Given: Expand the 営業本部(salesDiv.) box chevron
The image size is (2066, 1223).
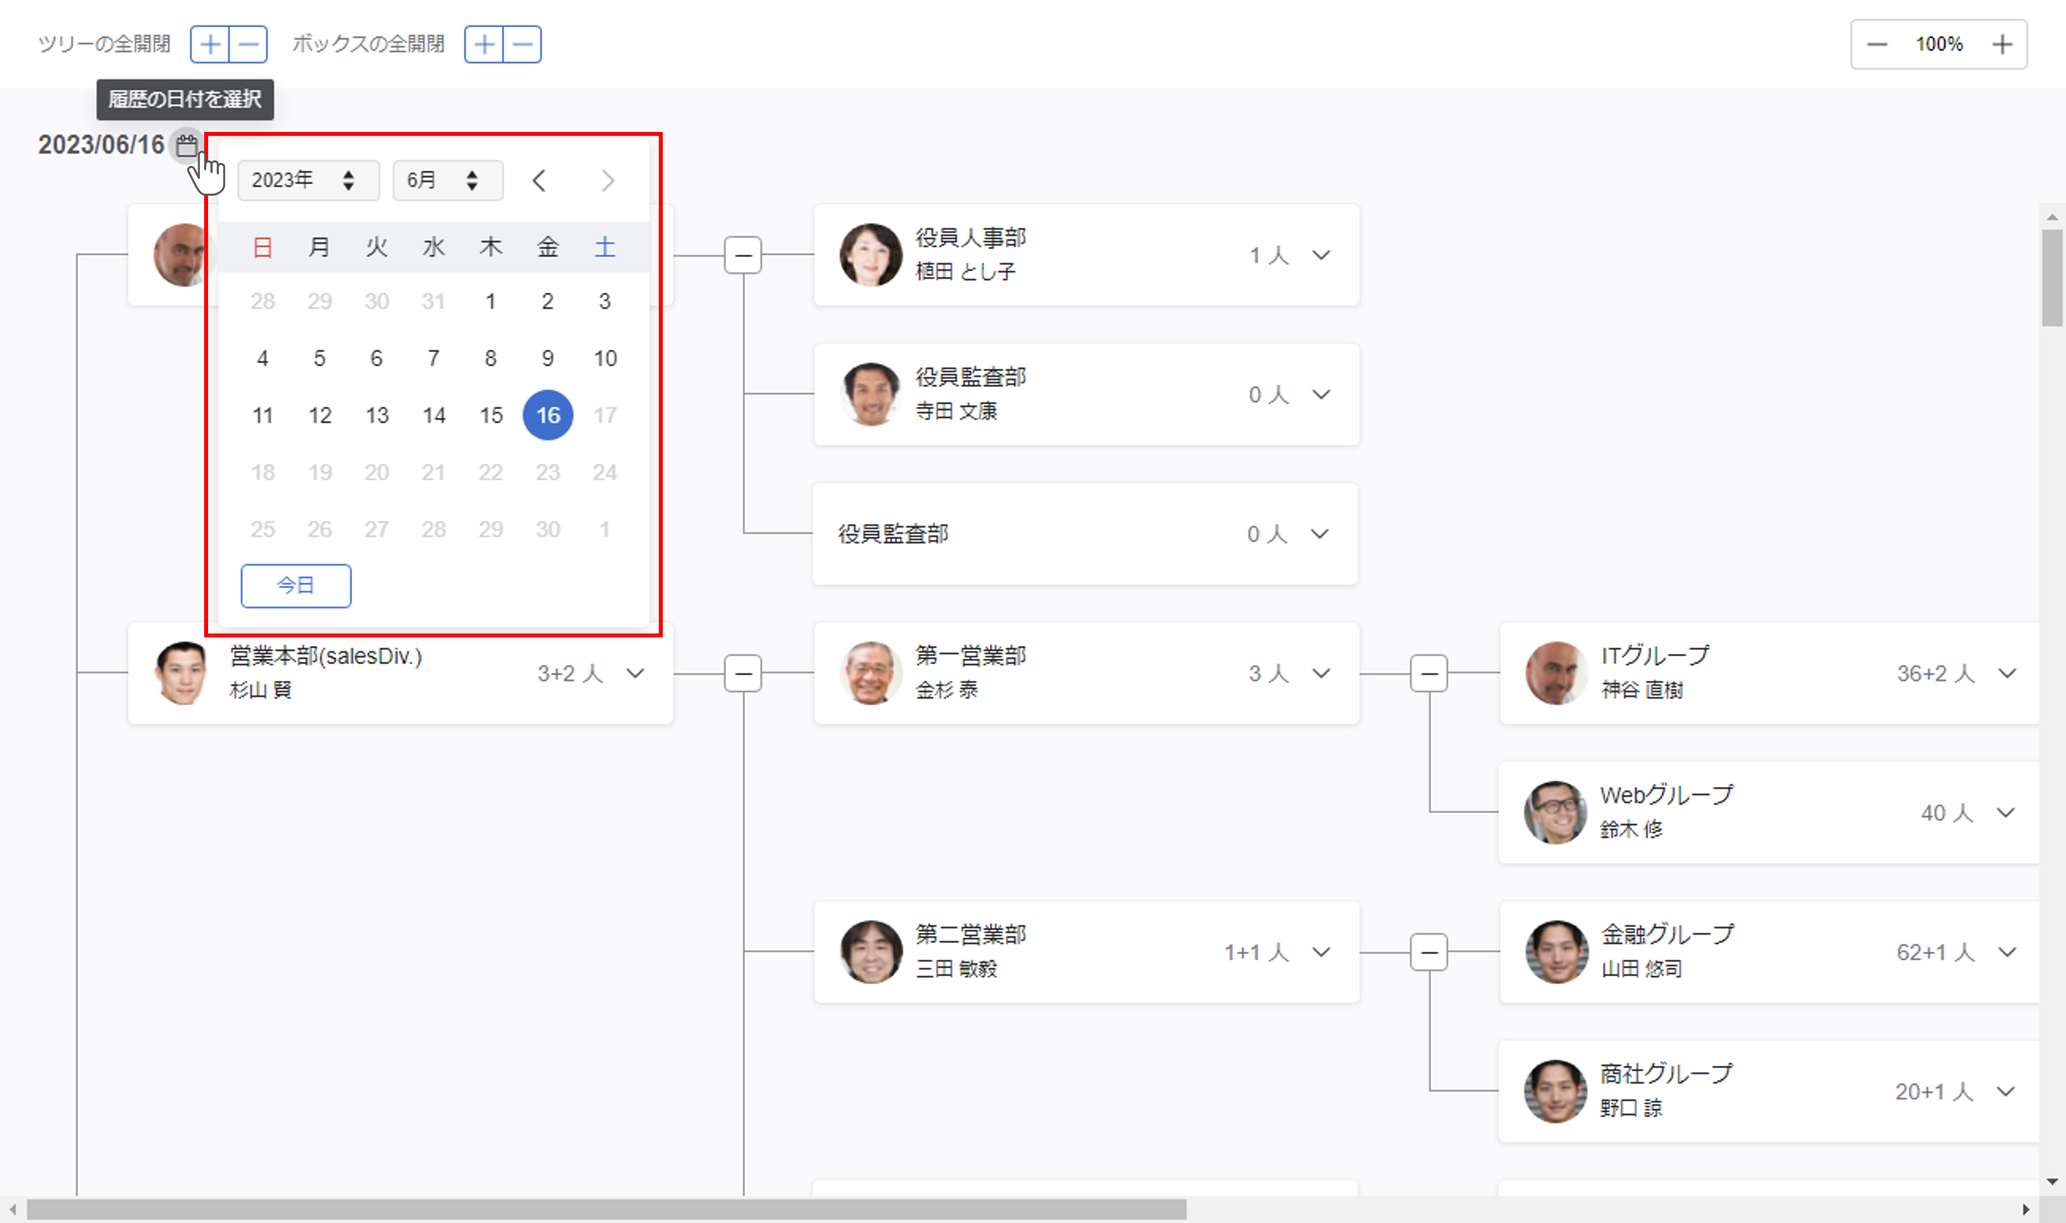Looking at the screenshot, I should tap(636, 674).
